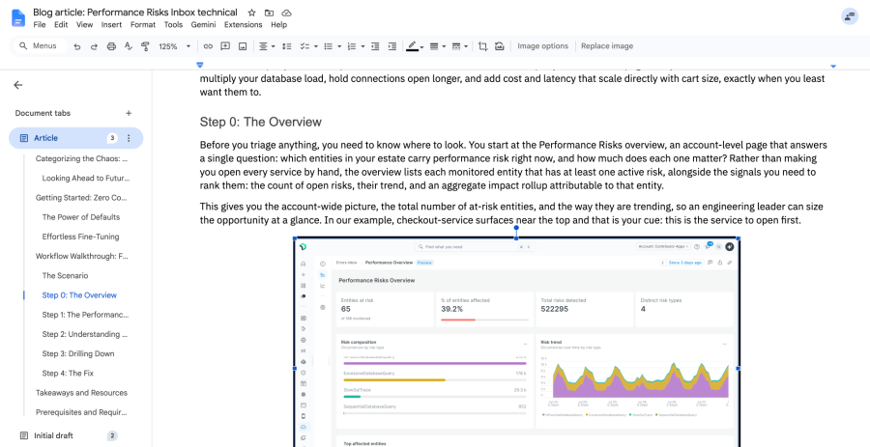Switch to the Initial draft tab
Viewport: 870px width, 447px height.
coord(53,435)
